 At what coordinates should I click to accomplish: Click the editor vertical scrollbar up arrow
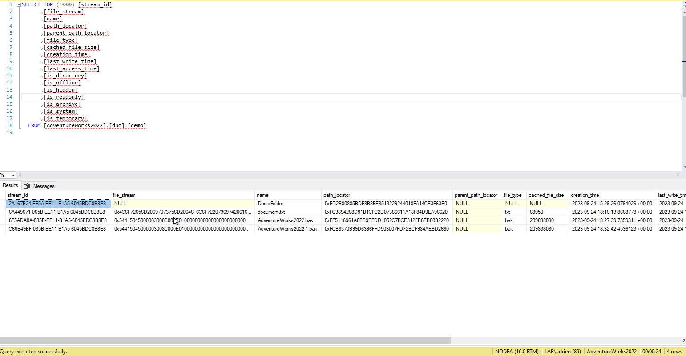point(684,12)
